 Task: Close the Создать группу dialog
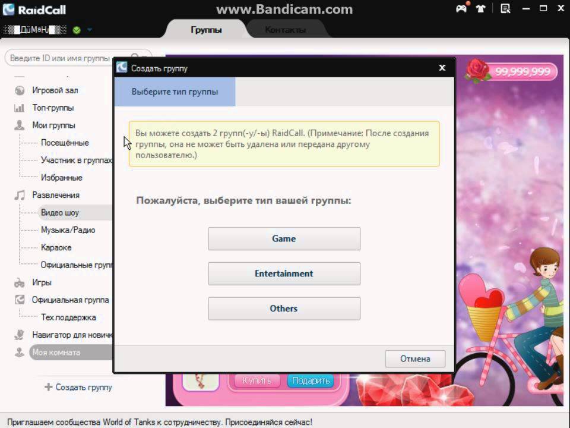pos(442,68)
